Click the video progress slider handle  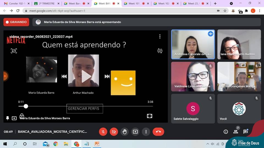26,106
